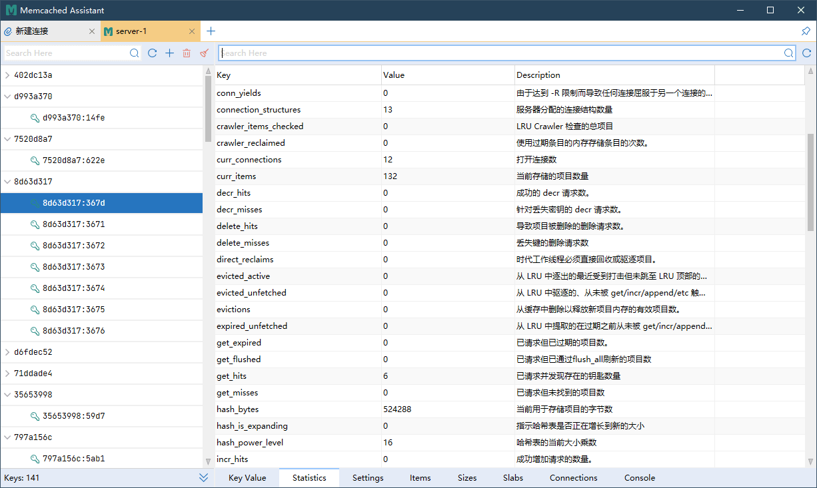Click key icon of 7520d8a7:622e
Screen dimensions: 817x488
tap(35, 160)
